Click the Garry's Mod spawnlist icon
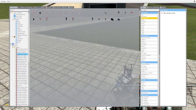This screenshot has width=196, height=110. tap(15, 16)
